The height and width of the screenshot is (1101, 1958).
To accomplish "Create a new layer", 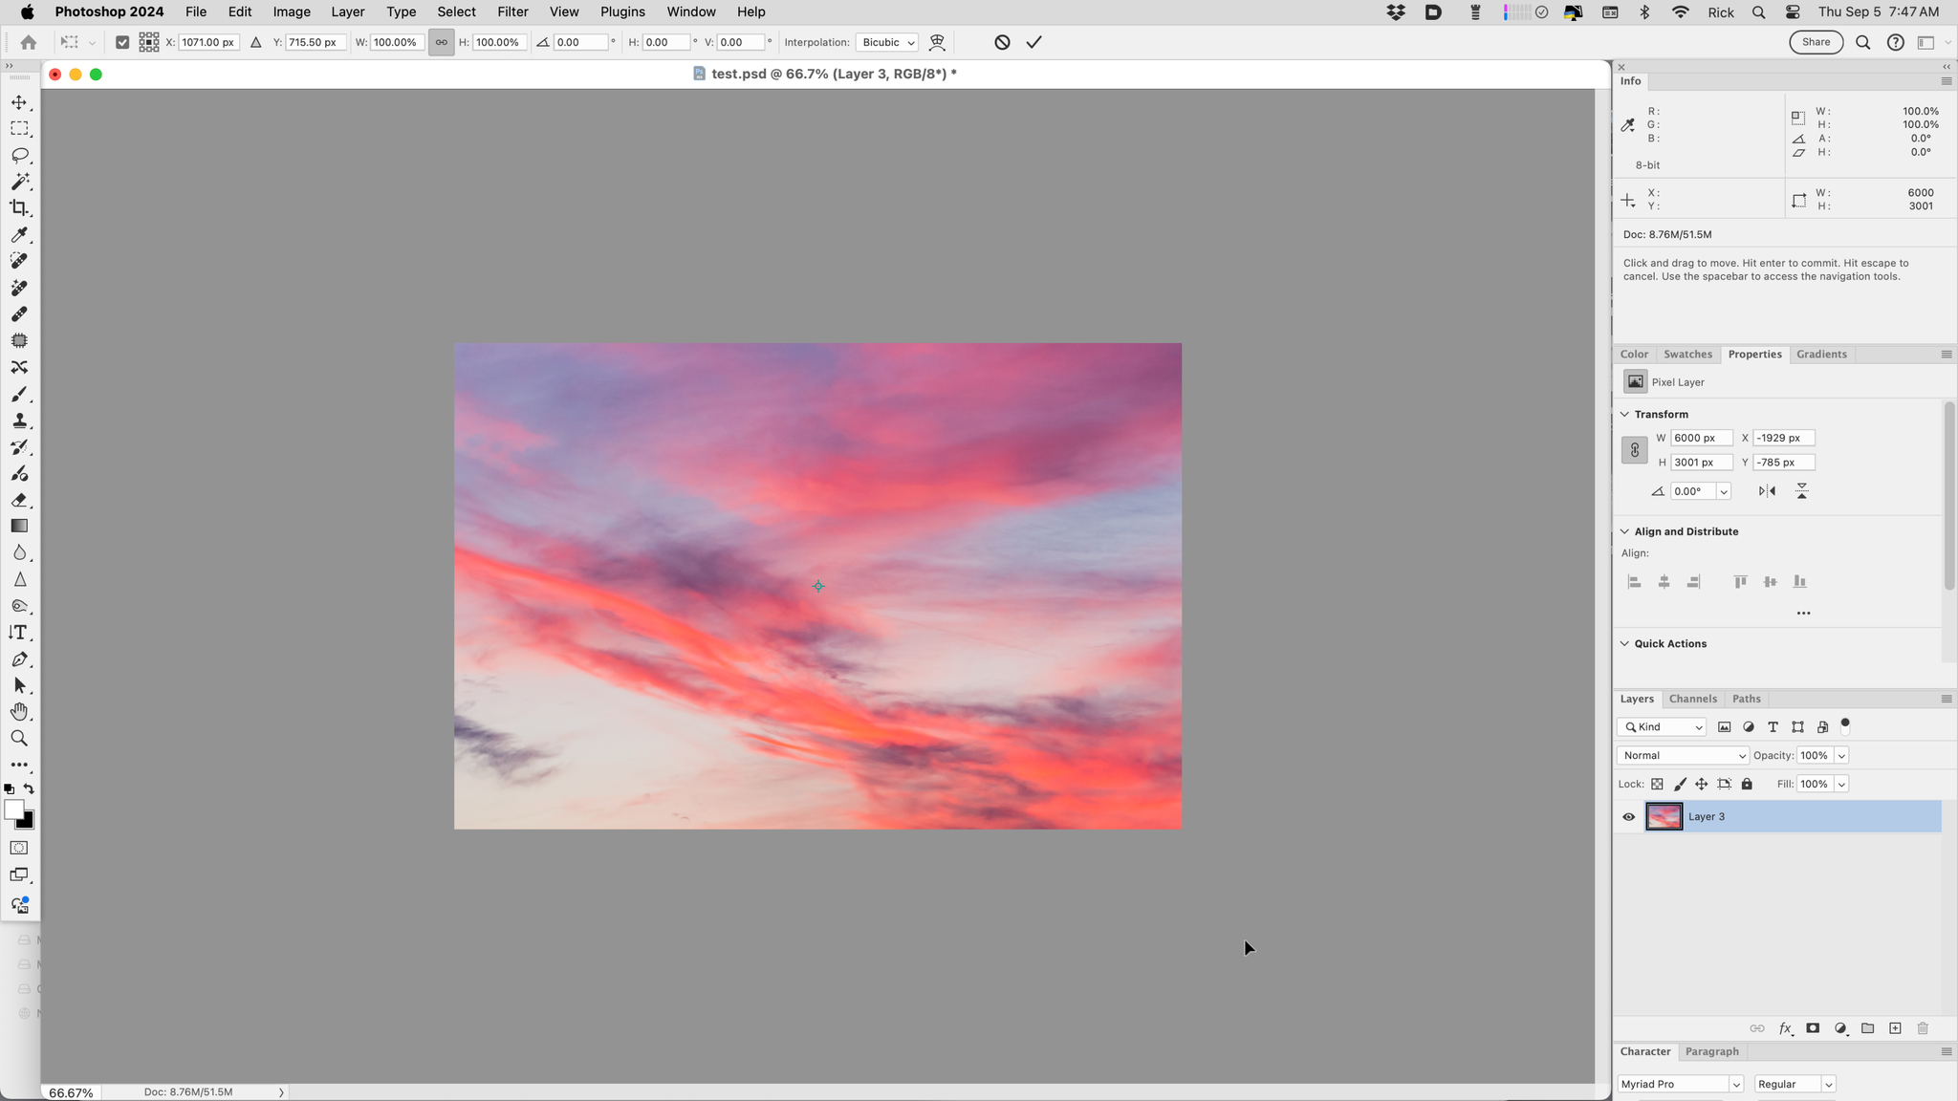I will click(1894, 1028).
